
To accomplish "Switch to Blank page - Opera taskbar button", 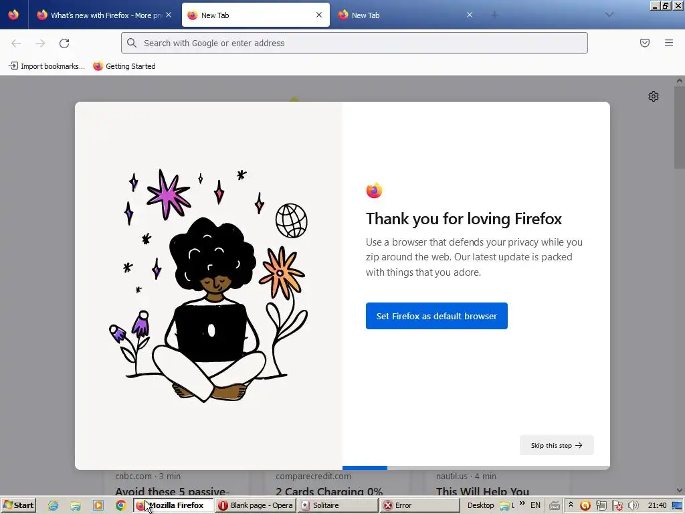I will (256, 505).
